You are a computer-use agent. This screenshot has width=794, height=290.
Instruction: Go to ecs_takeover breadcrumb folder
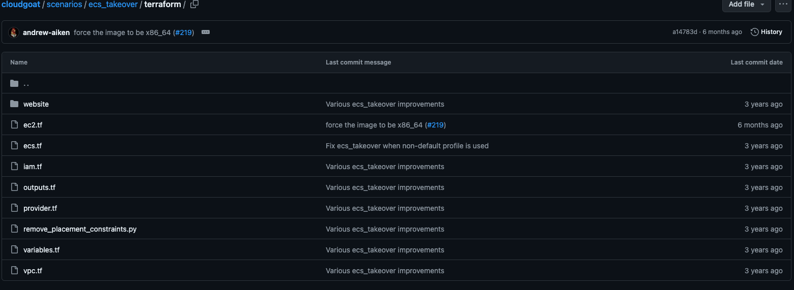[x=113, y=4]
